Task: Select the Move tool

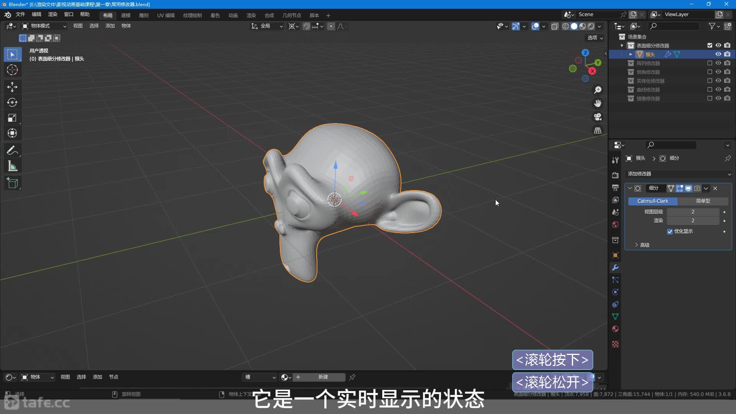Action: 12,87
